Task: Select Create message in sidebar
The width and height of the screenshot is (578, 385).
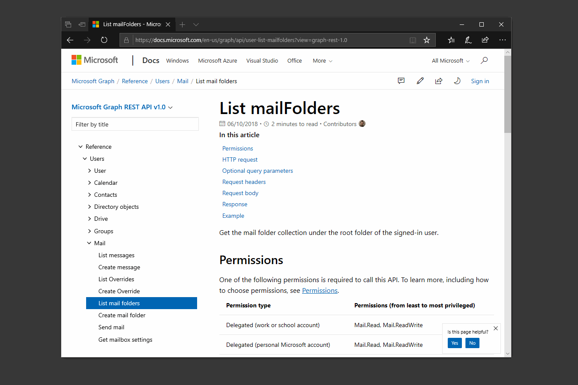Action: click(119, 267)
